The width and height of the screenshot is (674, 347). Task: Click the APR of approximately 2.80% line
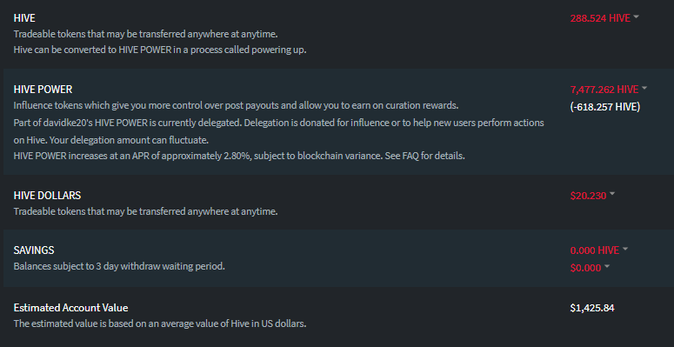pyautogui.click(x=239, y=156)
